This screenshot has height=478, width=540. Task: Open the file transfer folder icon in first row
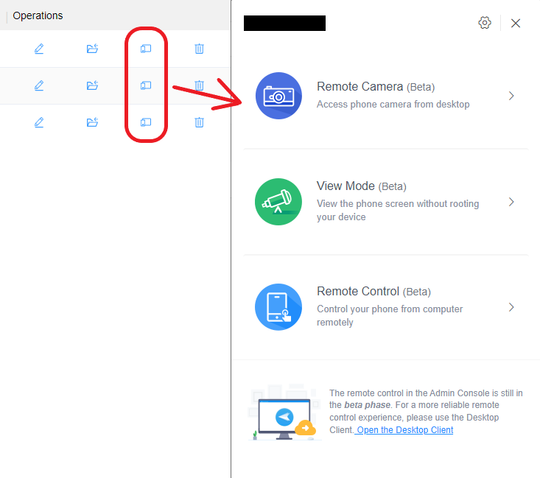92,49
